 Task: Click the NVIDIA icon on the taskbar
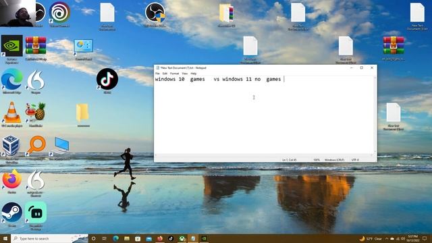tap(204, 238)
